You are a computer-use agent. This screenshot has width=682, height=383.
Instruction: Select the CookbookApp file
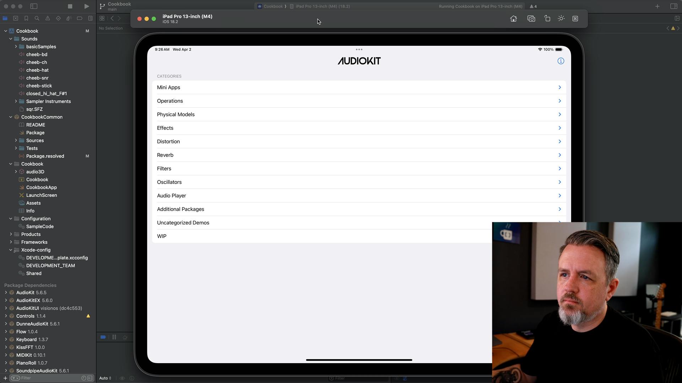coord(42,187)
